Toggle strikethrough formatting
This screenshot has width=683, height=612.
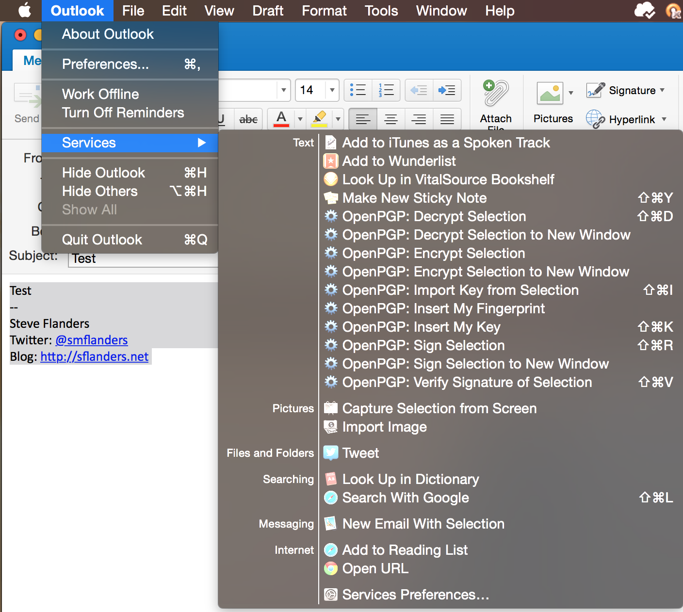tap(248, 119)
